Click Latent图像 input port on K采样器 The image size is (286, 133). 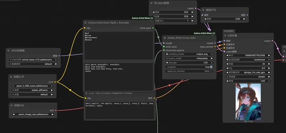pos(225,51)
